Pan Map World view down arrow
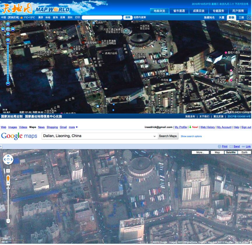The height and width of the screenshot is (245, 252). click(8, 34)
